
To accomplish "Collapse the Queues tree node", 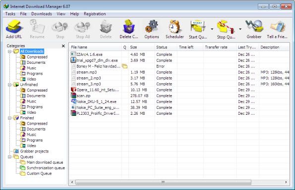I will tap(9, 157).
